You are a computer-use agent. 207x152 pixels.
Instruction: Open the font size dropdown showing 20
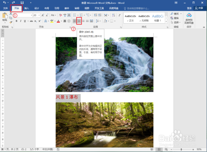39,15
